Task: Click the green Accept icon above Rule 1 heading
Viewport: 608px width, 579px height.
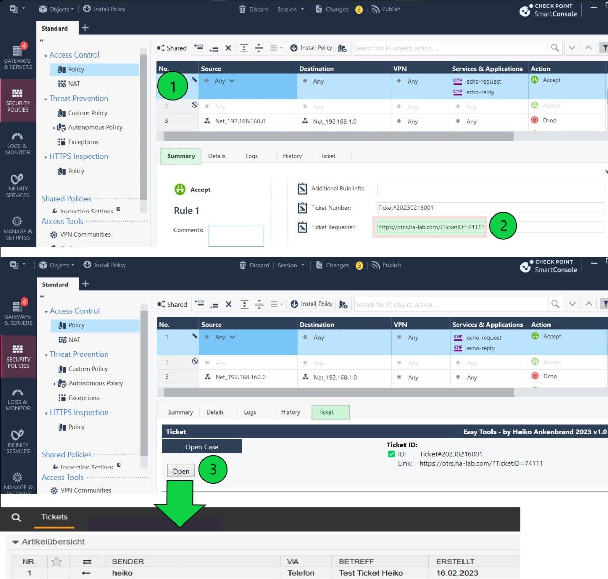Action: pos(180,189)
